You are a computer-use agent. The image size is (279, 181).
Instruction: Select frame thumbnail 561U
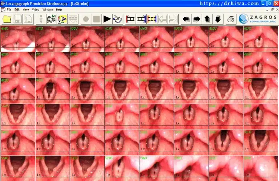coord(261,143)
